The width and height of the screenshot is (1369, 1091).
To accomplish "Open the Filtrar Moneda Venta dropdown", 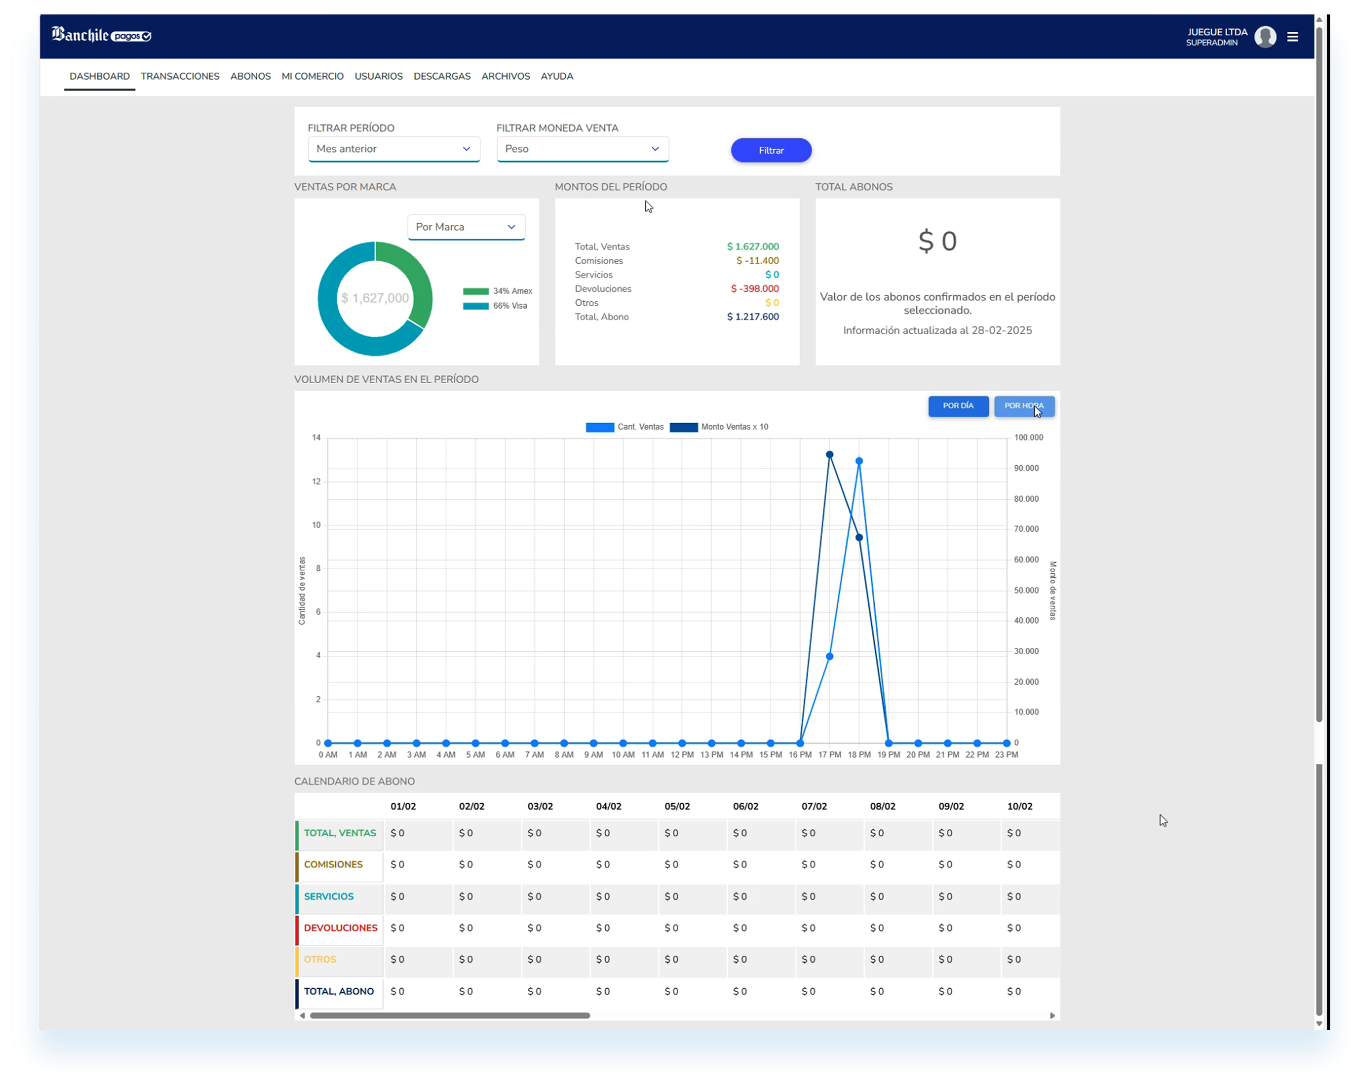I will tap(582, 149).
